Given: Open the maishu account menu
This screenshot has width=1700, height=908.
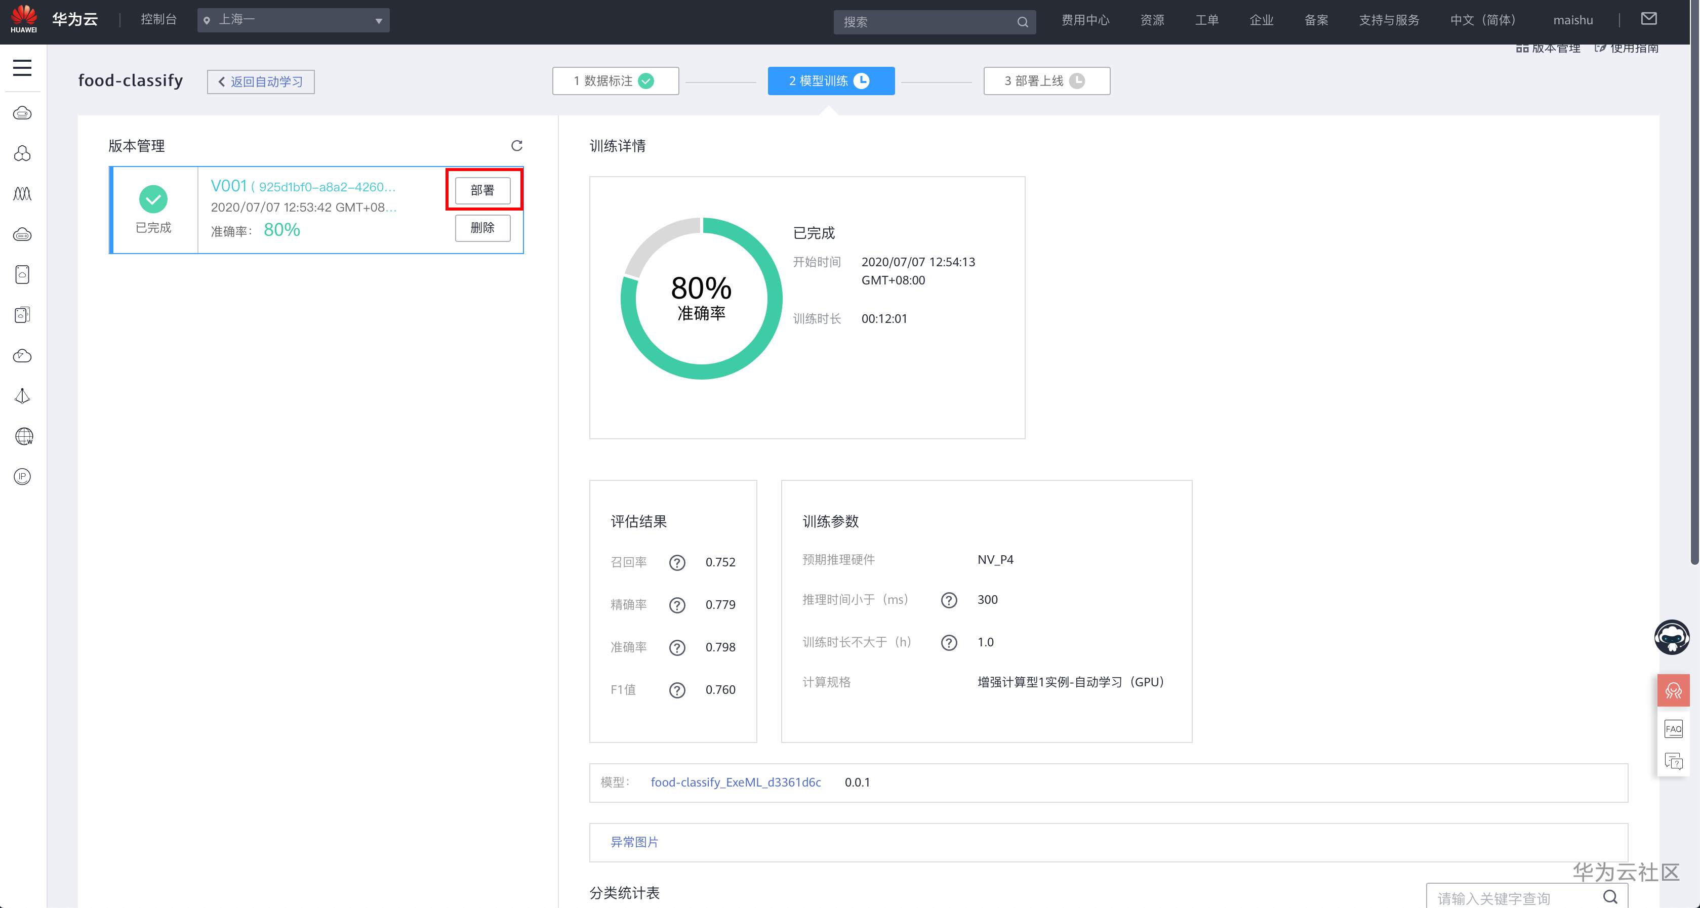Looking at the screenshot, I should point(1572,20).
